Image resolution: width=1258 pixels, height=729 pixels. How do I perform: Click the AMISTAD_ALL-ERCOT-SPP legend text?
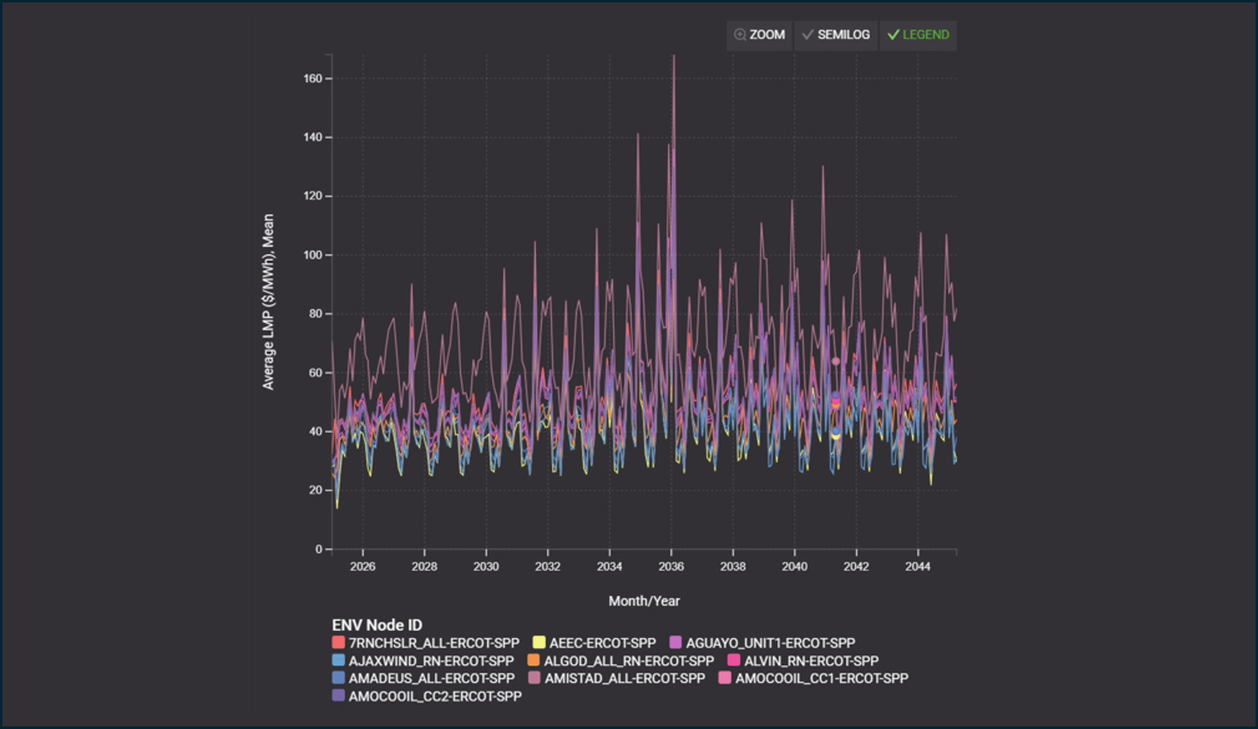(x=625, y=678)
